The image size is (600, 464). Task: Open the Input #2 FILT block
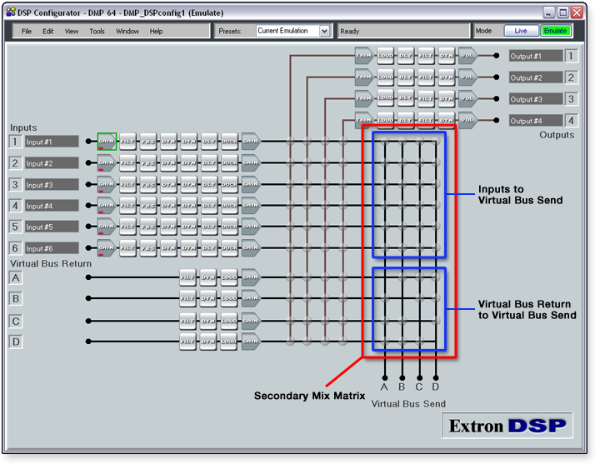click(127, 162)
